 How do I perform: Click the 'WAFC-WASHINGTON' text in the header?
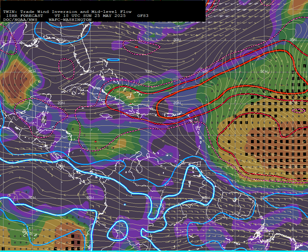70,20
